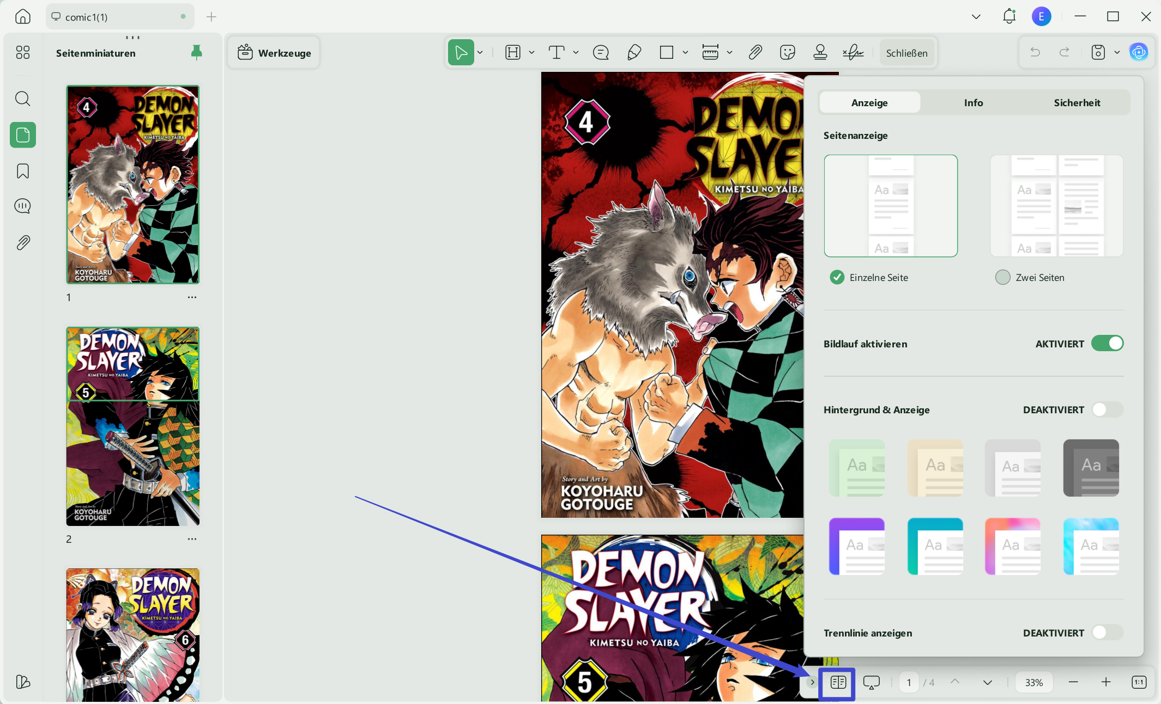Open the Comments panel icon

coord(22,206)
